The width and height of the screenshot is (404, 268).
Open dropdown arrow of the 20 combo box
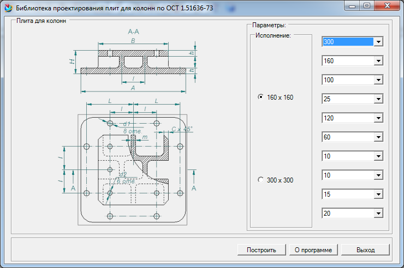(378, 214)
